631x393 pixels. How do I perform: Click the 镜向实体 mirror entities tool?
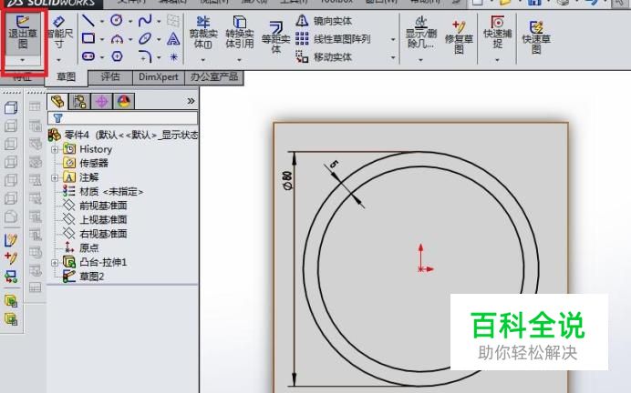324,21
